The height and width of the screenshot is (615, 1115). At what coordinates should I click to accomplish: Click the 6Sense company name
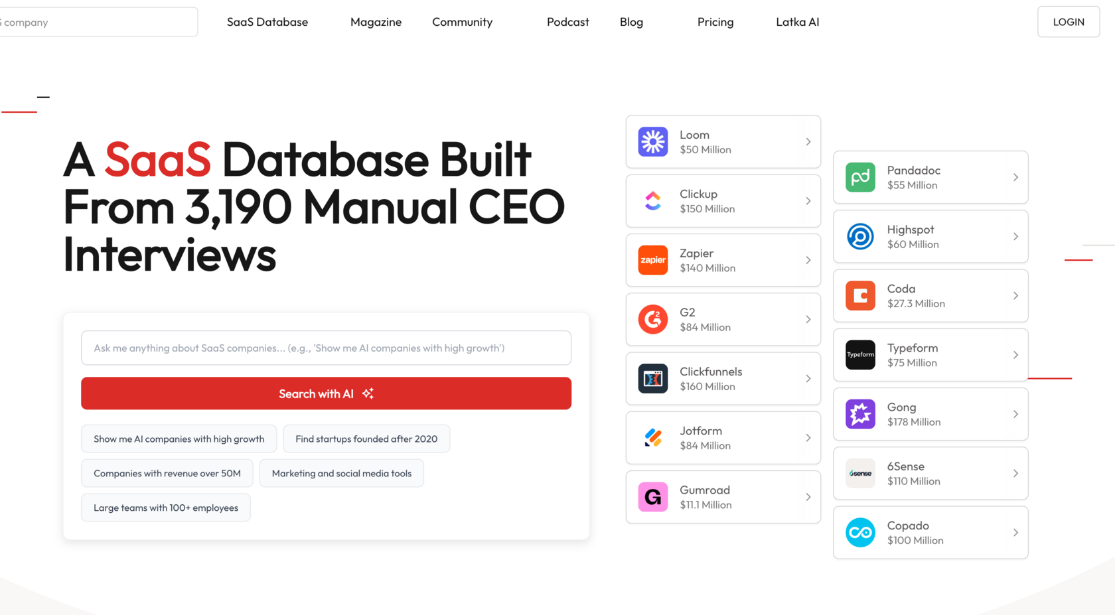[x=906, y=466]
